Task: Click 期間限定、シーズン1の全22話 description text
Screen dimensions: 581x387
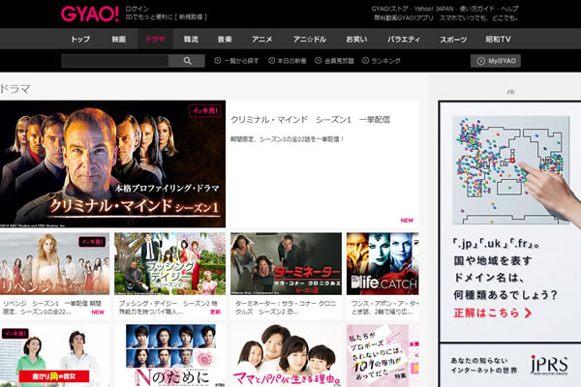Action: 288,139
